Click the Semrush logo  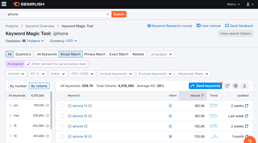coord(28,4)
